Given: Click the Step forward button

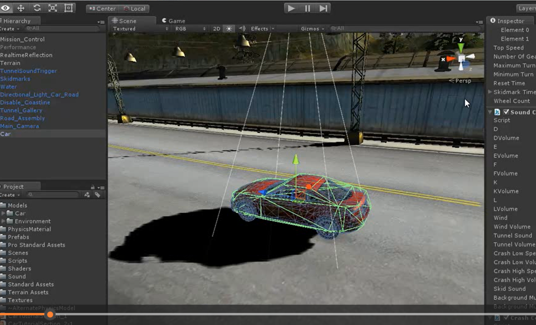Looking at the screenshot, I should (x=323, y=8).
